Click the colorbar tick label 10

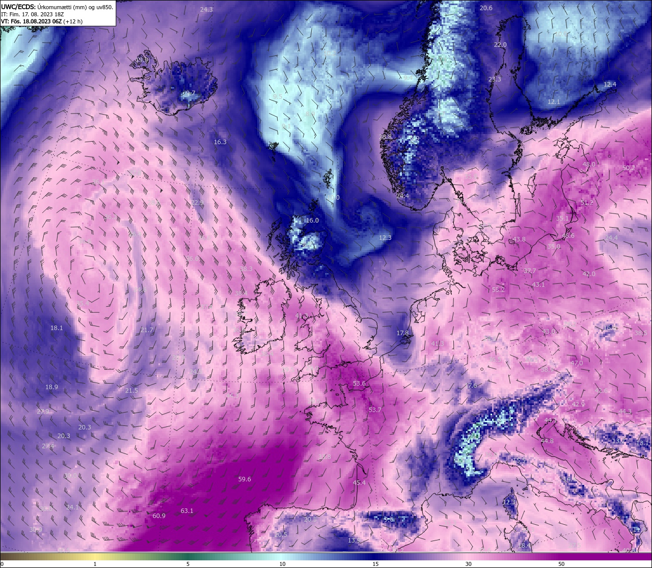coord(282,564)
